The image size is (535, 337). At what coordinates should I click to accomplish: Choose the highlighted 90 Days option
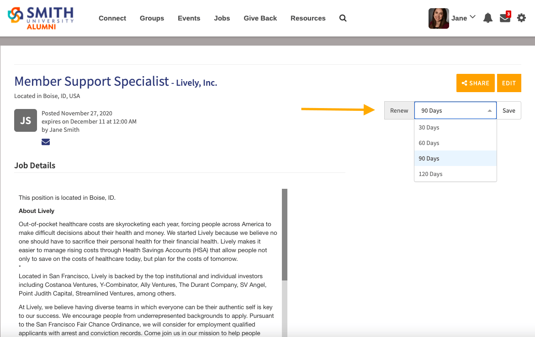[455, 158]
